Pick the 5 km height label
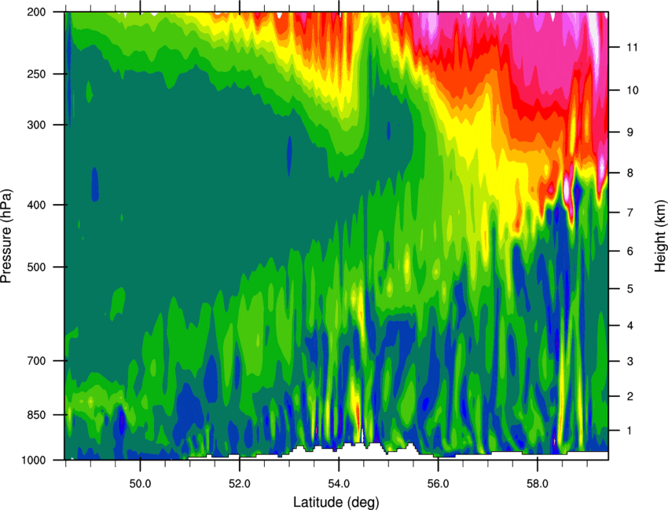The width and height of the screenshot is (668, 510). click(630, 289)
